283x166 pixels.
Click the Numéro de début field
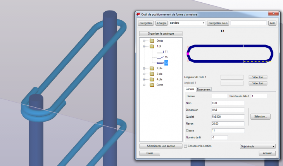259,96
